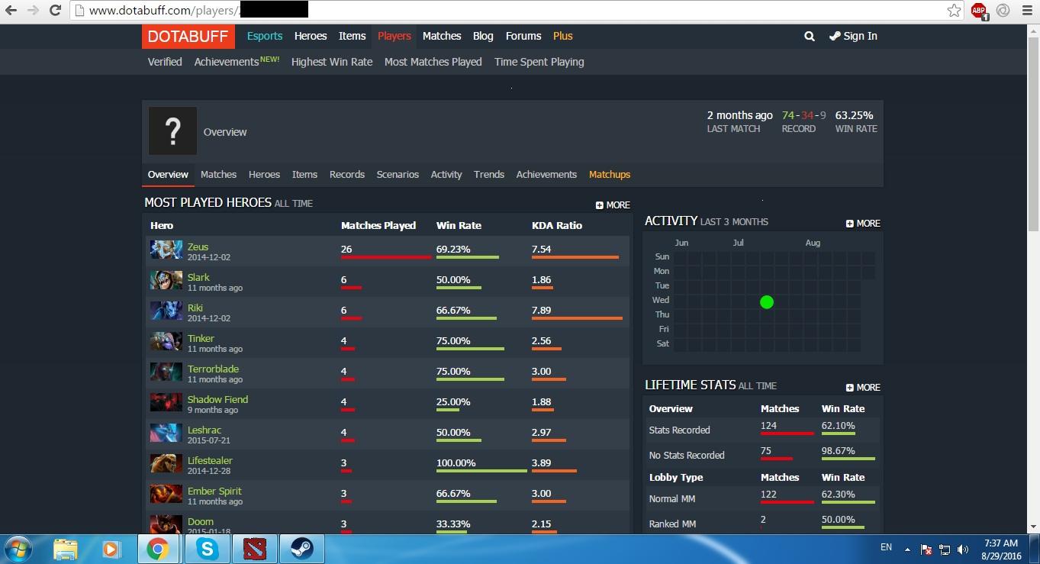
Task: Click the bookmark star in address bar
Action: pos(954,10)
